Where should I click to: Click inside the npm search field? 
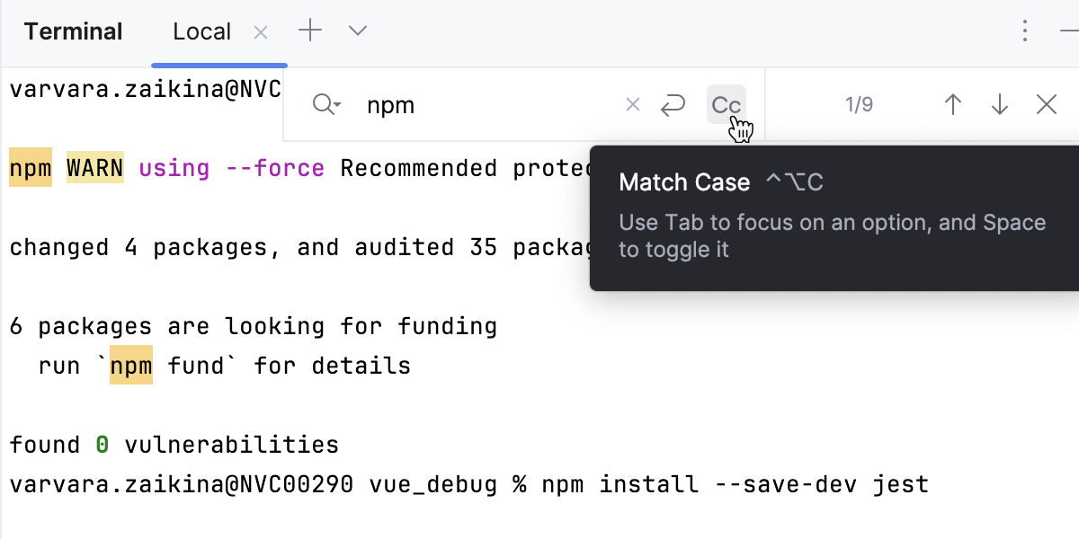(450, 104)
